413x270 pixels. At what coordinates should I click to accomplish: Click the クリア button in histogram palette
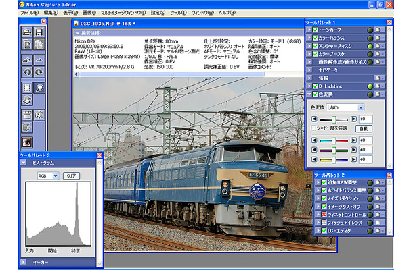(71, 175)
